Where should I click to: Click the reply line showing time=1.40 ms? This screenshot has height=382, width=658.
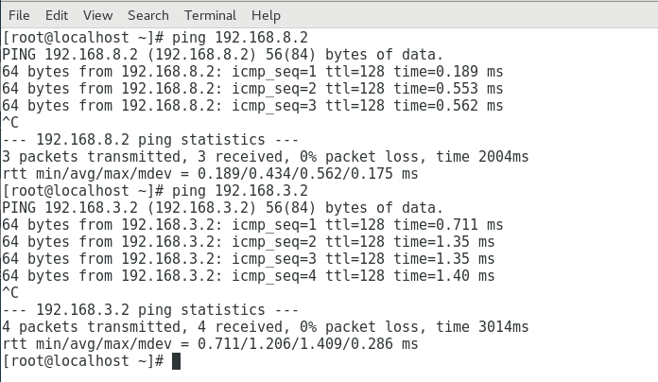pos(248,276)
